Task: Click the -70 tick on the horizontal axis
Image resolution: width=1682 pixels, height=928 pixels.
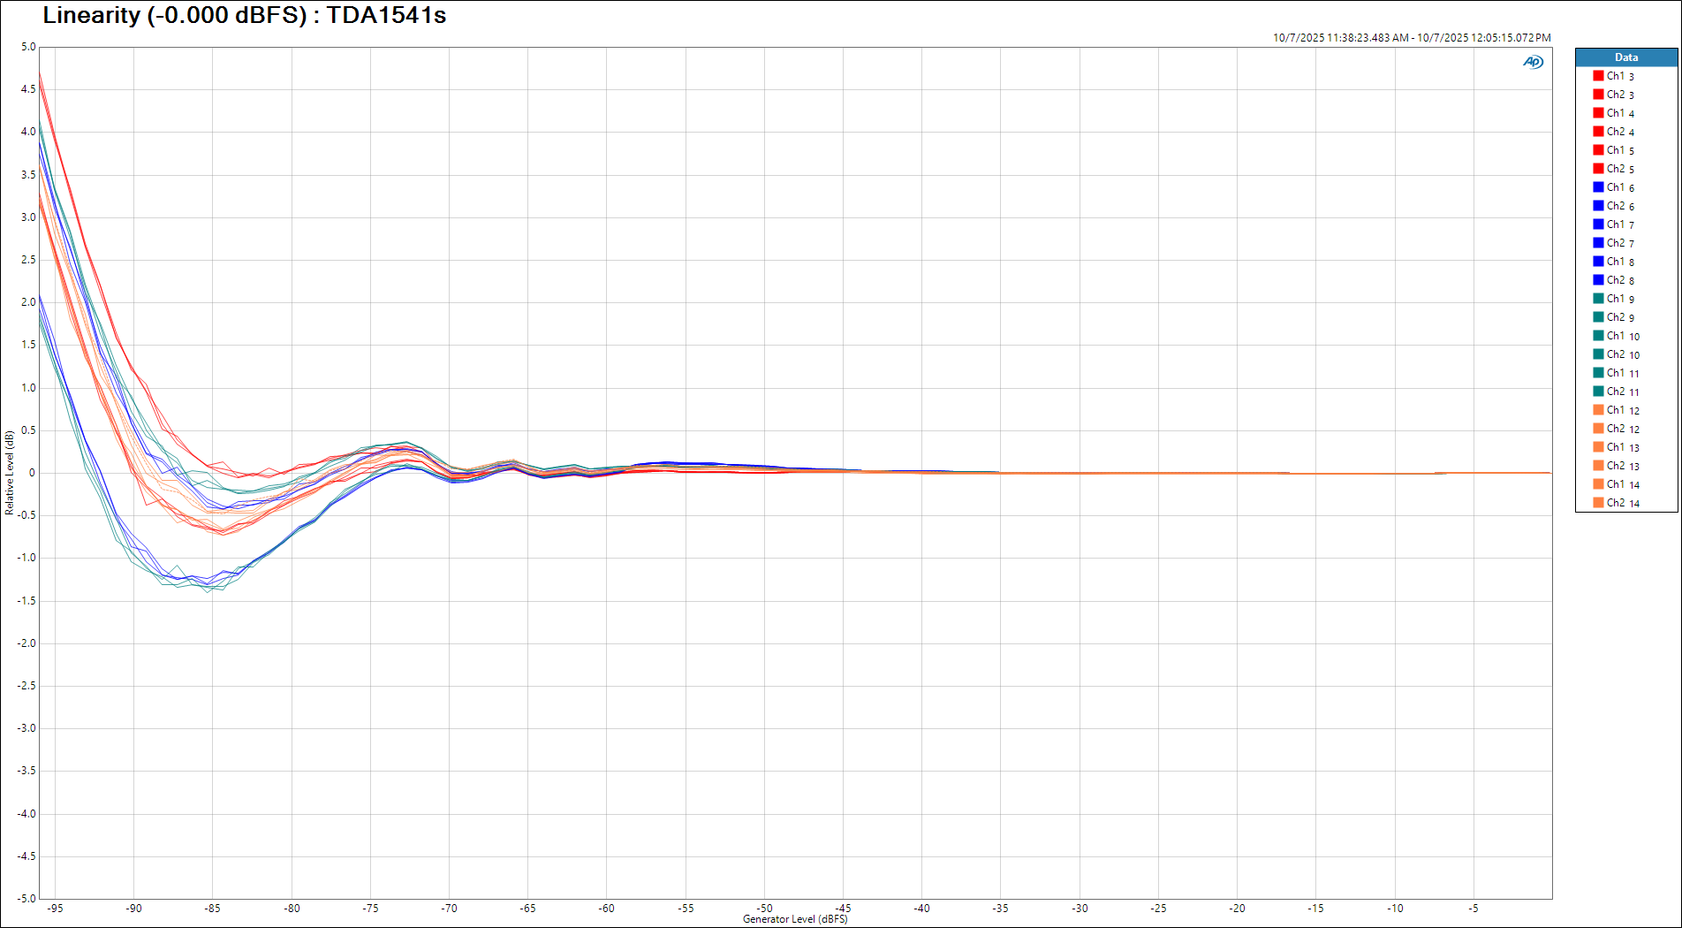Action: click(x=449, y=909)
